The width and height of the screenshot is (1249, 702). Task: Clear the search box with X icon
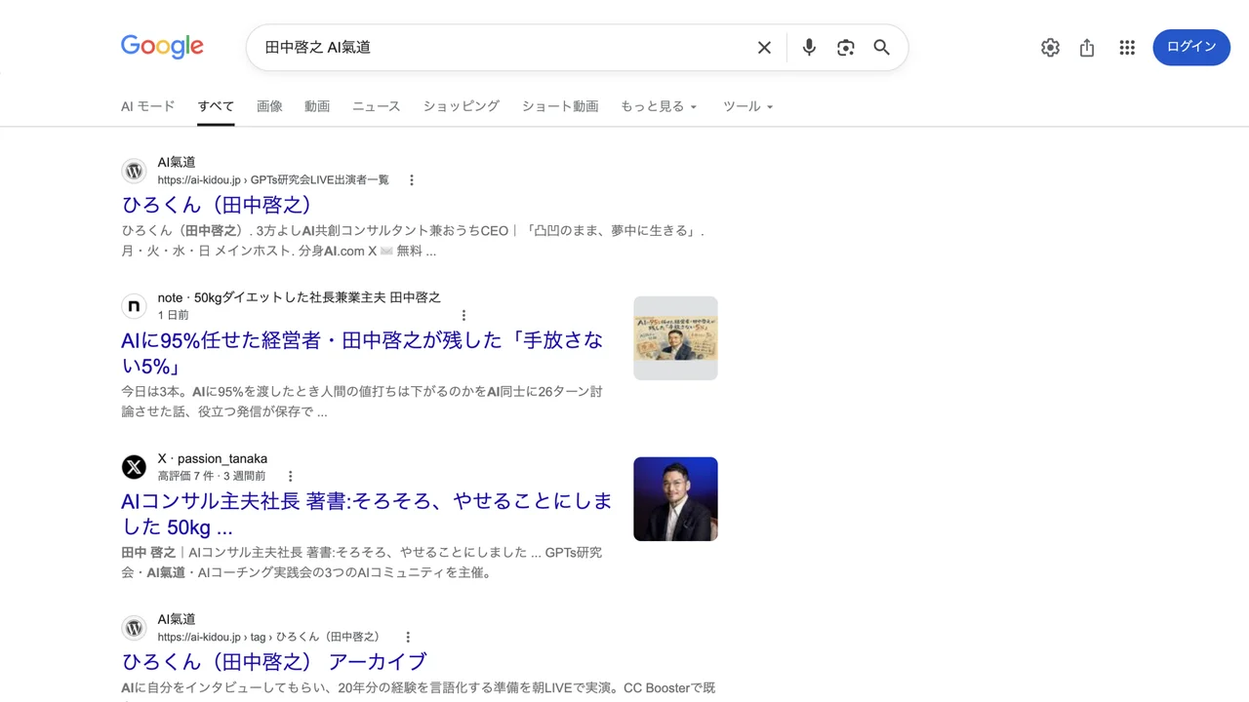click(764, 48)
